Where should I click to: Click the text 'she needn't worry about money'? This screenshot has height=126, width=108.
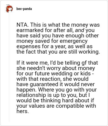click(x=56, y=68)
